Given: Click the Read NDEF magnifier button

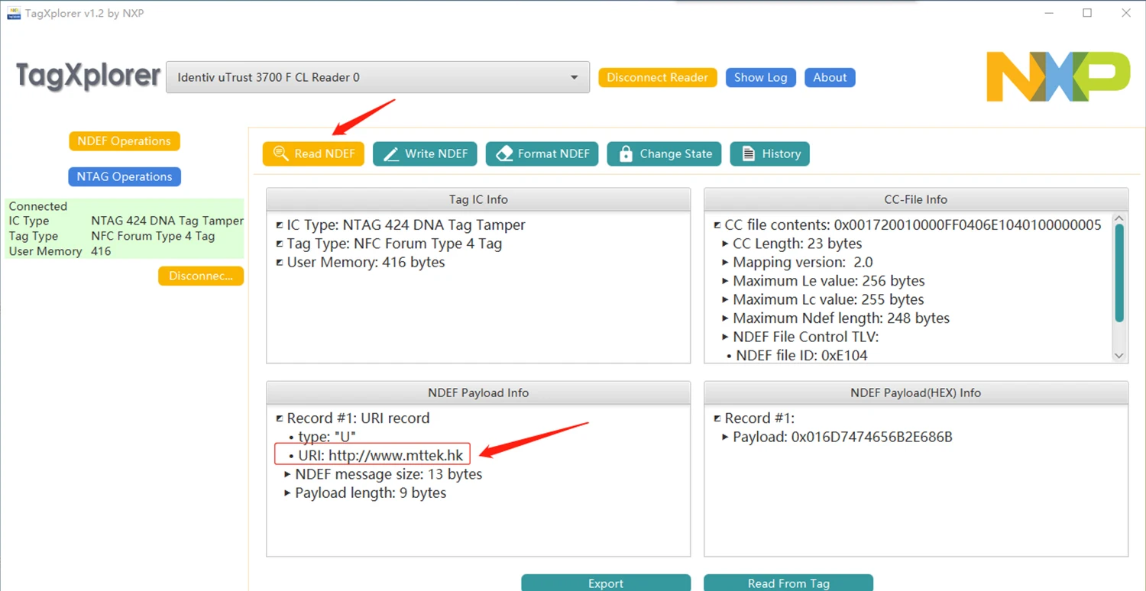Looking at the screenshot, I should [313, 153].
